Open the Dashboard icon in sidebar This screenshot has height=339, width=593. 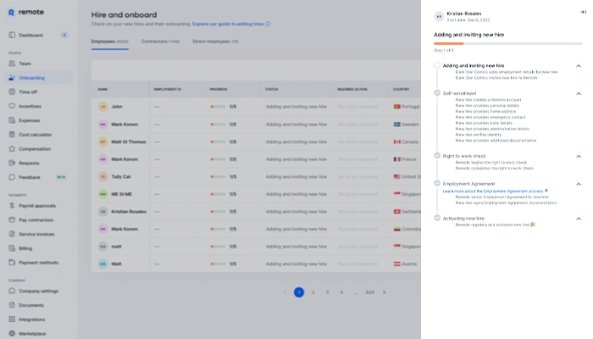[x=12, y=36]
